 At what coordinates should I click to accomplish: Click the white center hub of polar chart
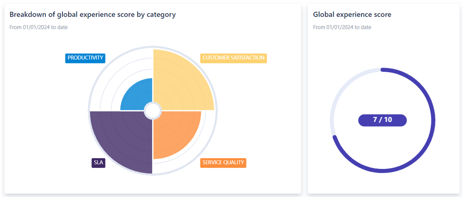pyautogui.click(x=153, y=111)
